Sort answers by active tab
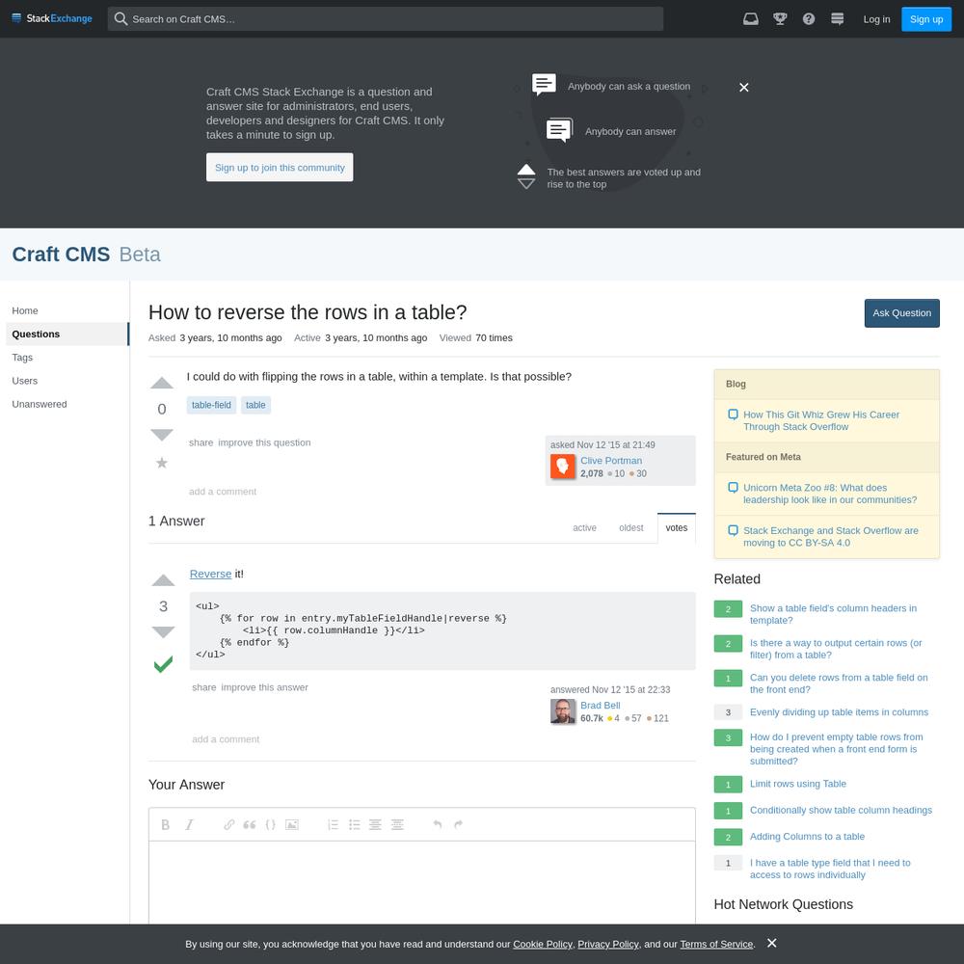Viewport: 964px width, 964px height. 585,528
